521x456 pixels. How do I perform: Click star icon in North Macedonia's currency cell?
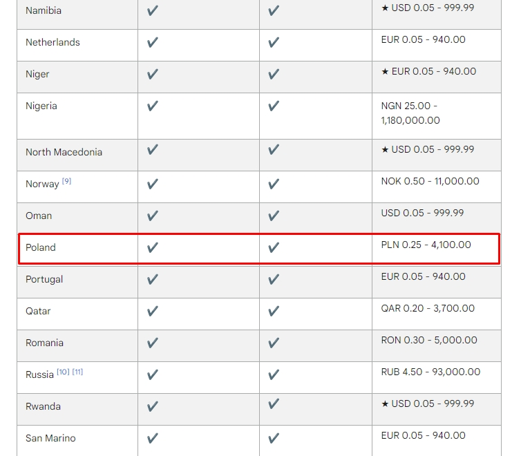pyautogui.click(x=385, y=149)
